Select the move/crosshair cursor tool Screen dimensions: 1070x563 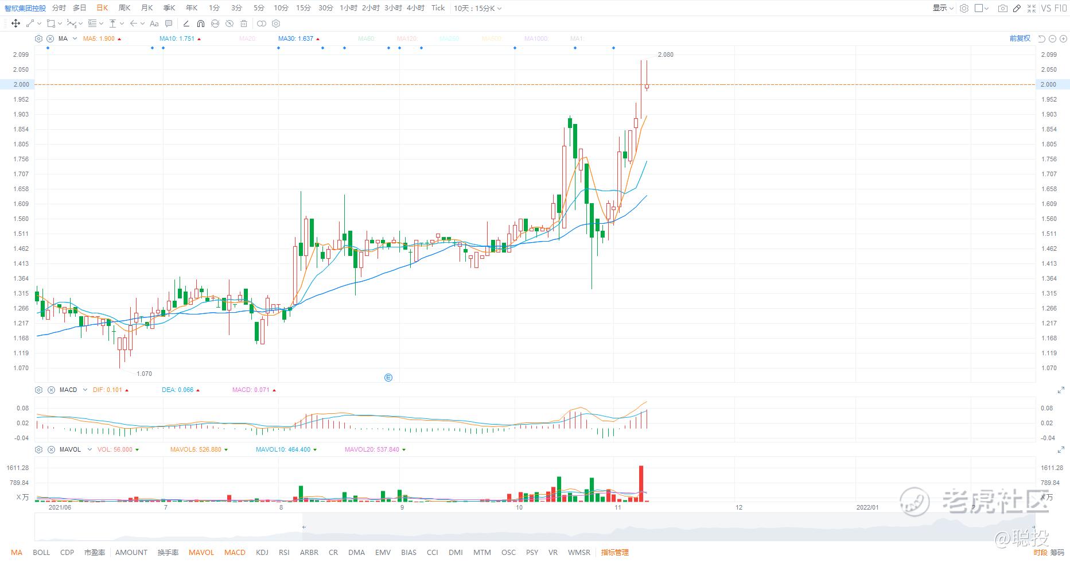click(15, 24)
